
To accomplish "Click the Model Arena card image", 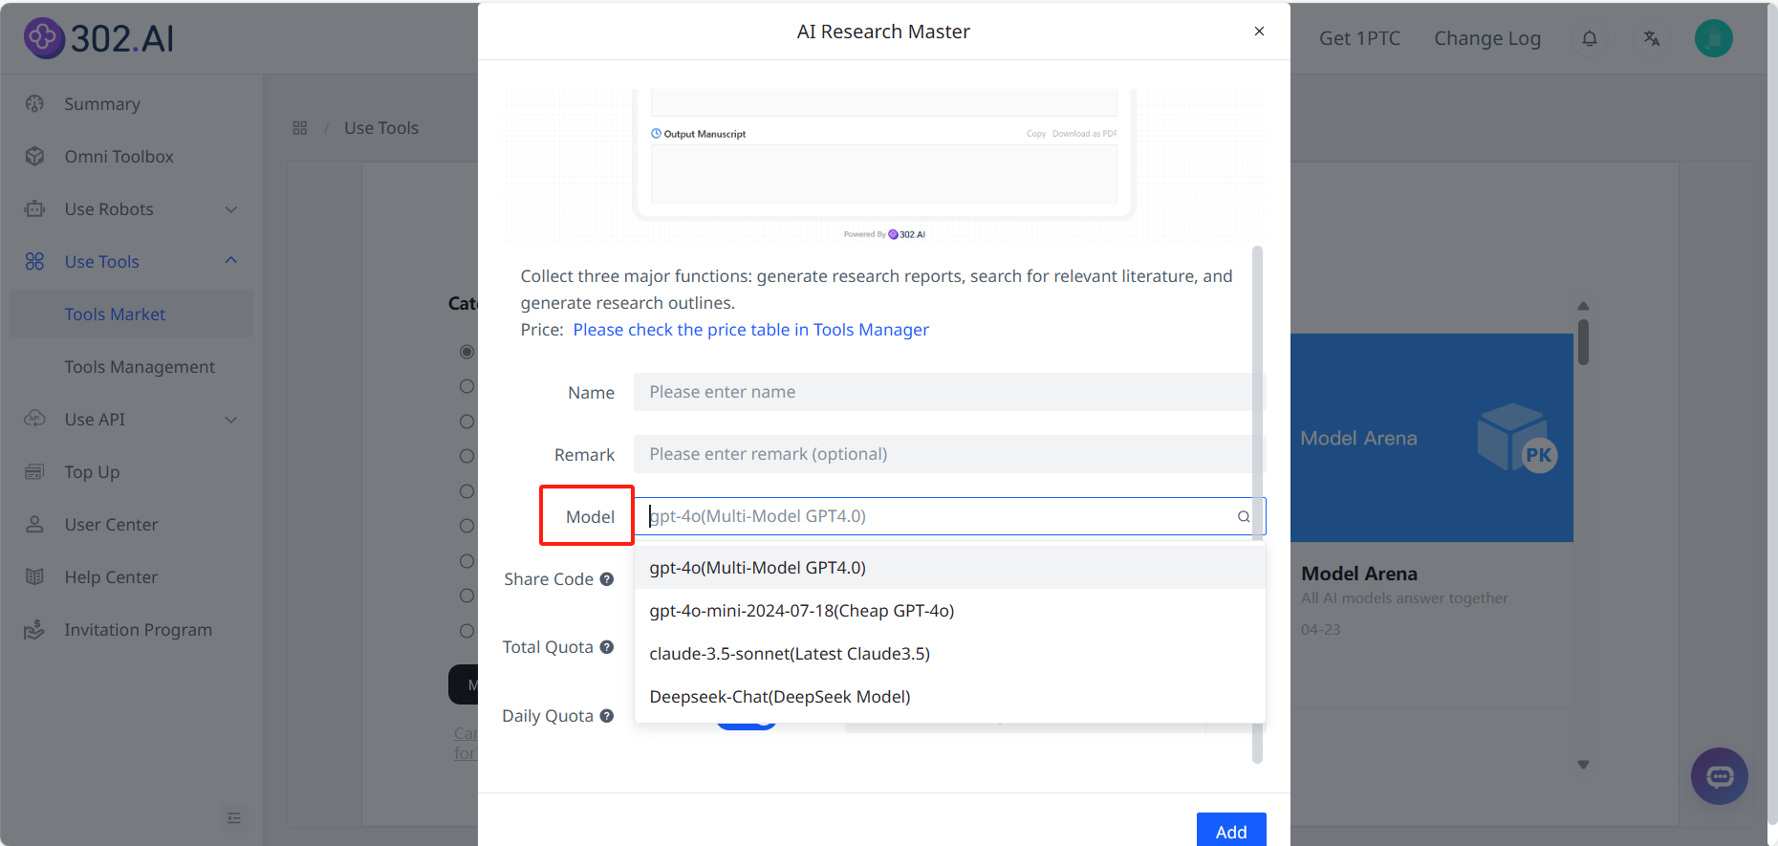I will pyautogui.click(x=1431, y=438).
